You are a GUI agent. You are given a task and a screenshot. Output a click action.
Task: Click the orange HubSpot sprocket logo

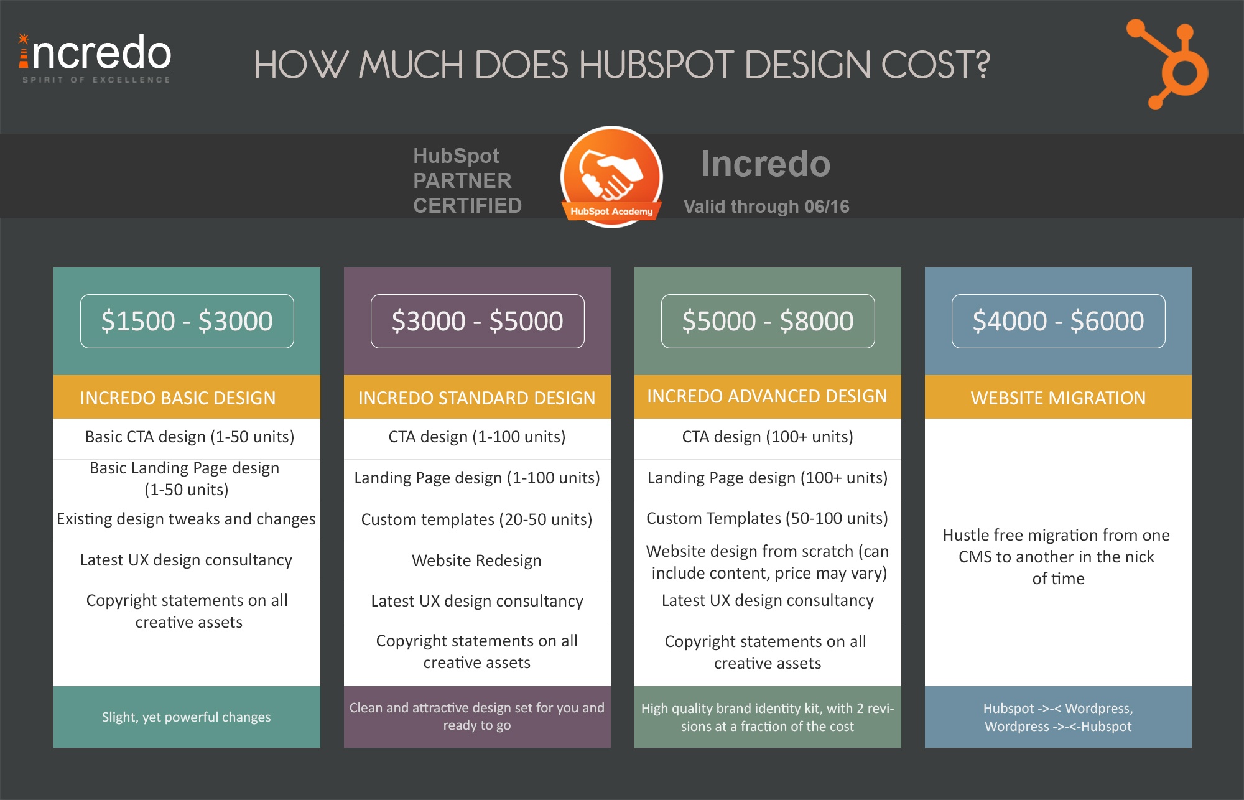click(x=1167, y=64)
